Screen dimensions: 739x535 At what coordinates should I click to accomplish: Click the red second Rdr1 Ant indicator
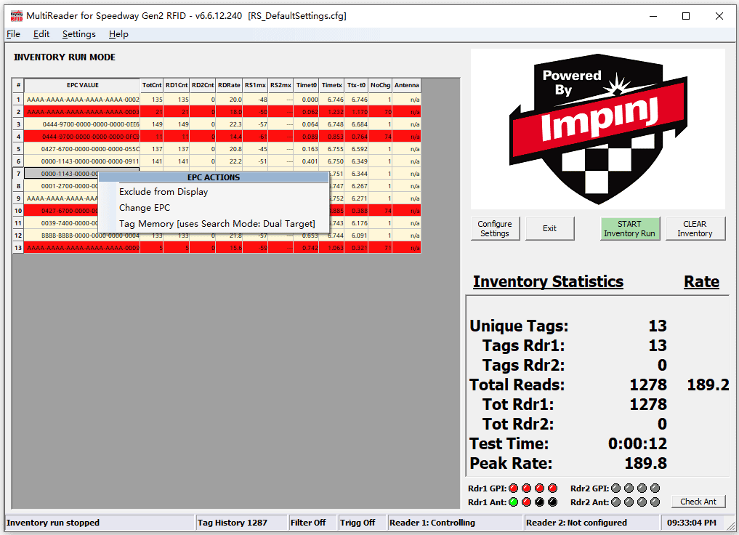pos(526,502)
